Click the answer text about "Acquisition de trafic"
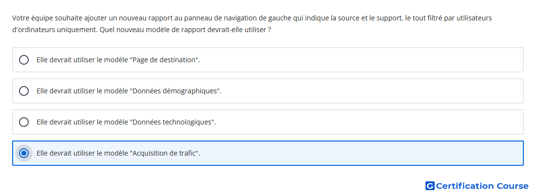This screenshot has height=195, width=536. click(x=118, y=153)
